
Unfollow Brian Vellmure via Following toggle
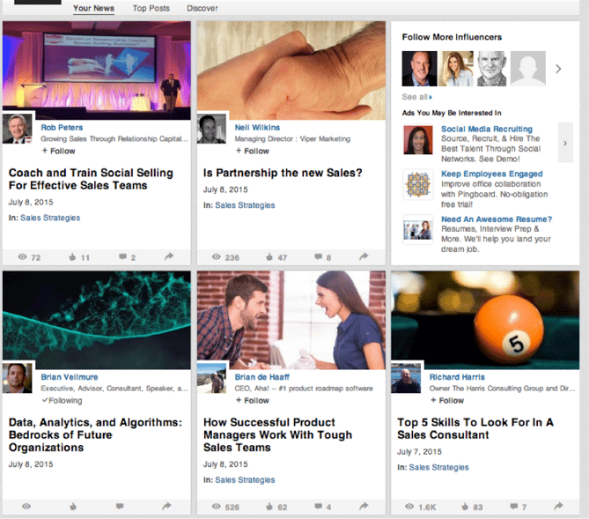tap(62, 401)
